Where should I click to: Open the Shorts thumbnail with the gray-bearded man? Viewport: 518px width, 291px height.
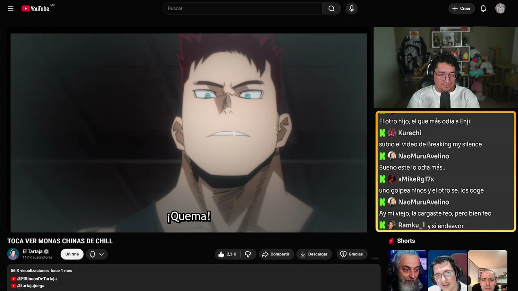point(407,270)
